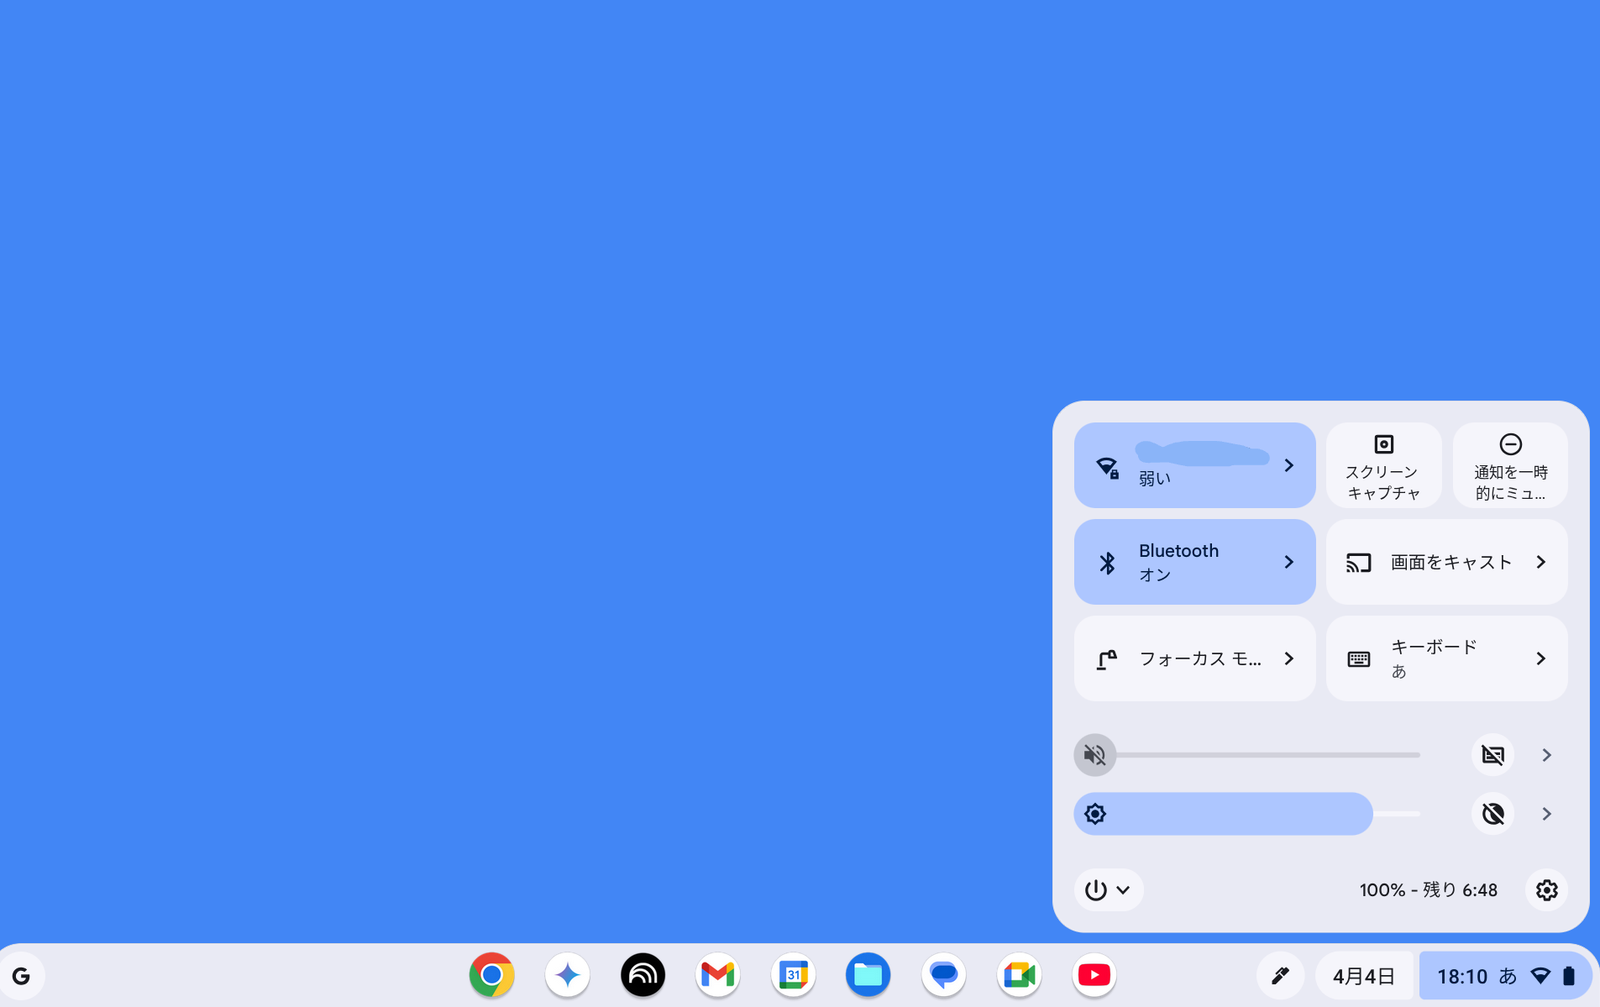
Task: Unmute volume using speaker icon
Action: 1094,755
